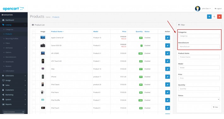Viewport: 224px width, 119px height.
Task: Click the Design monitor icon
Action: pos(3,80)
